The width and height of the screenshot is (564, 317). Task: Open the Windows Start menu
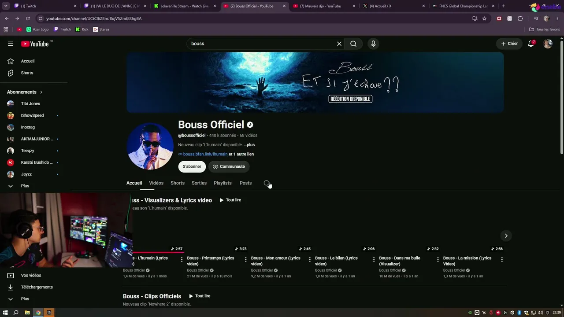coord(5,313)
